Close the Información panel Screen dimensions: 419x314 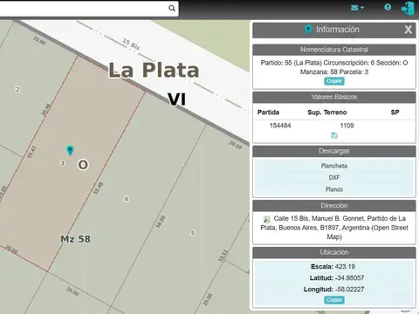408,30
